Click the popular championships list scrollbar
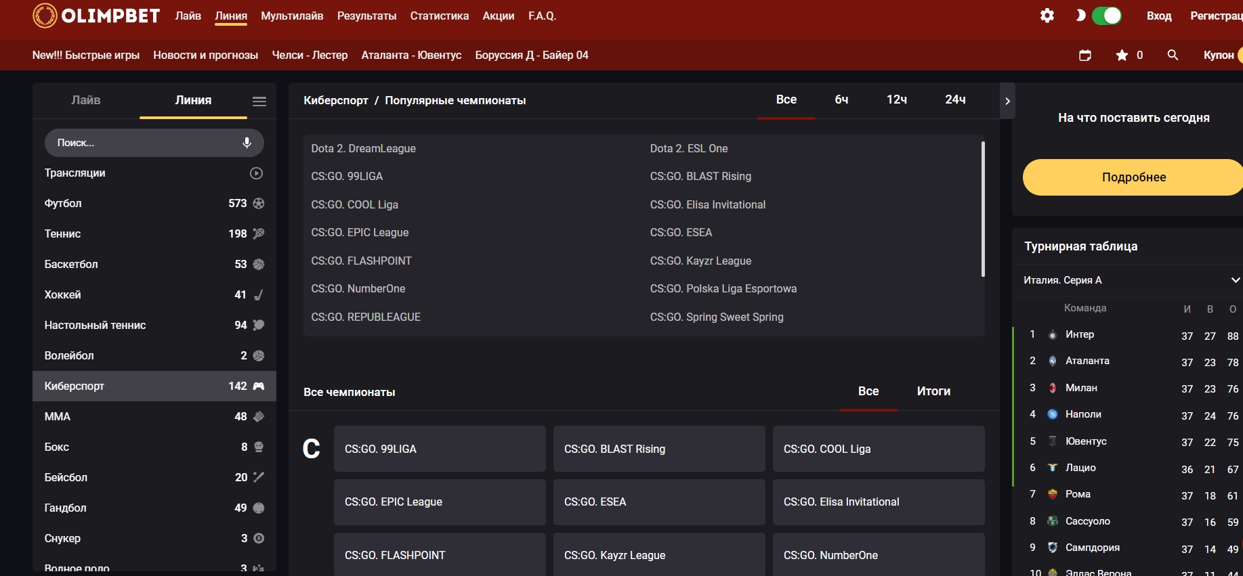 pos(982,208)
